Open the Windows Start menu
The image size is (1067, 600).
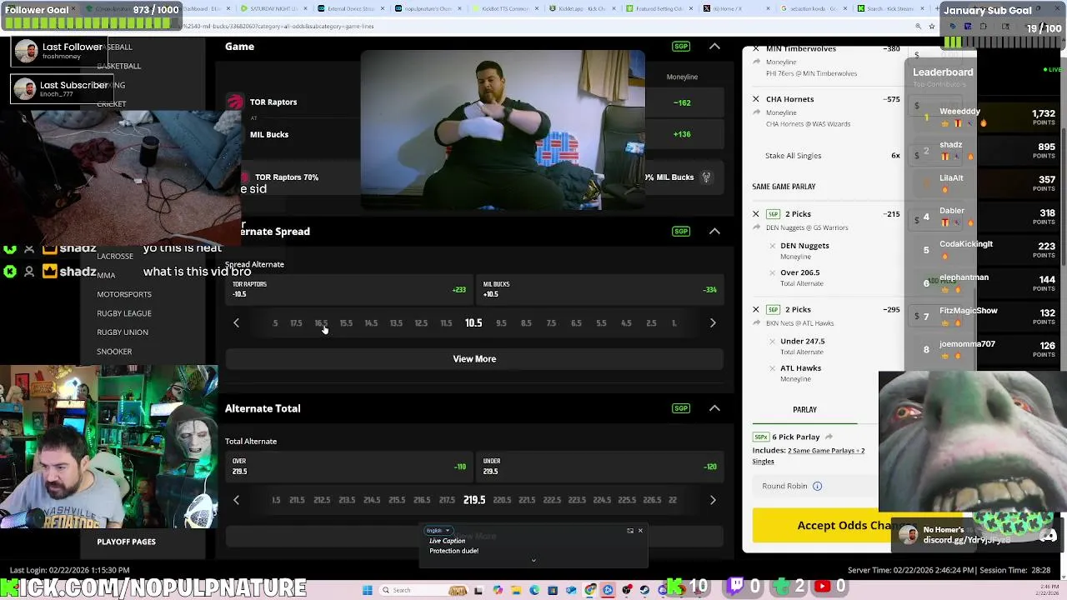(368, 590)
